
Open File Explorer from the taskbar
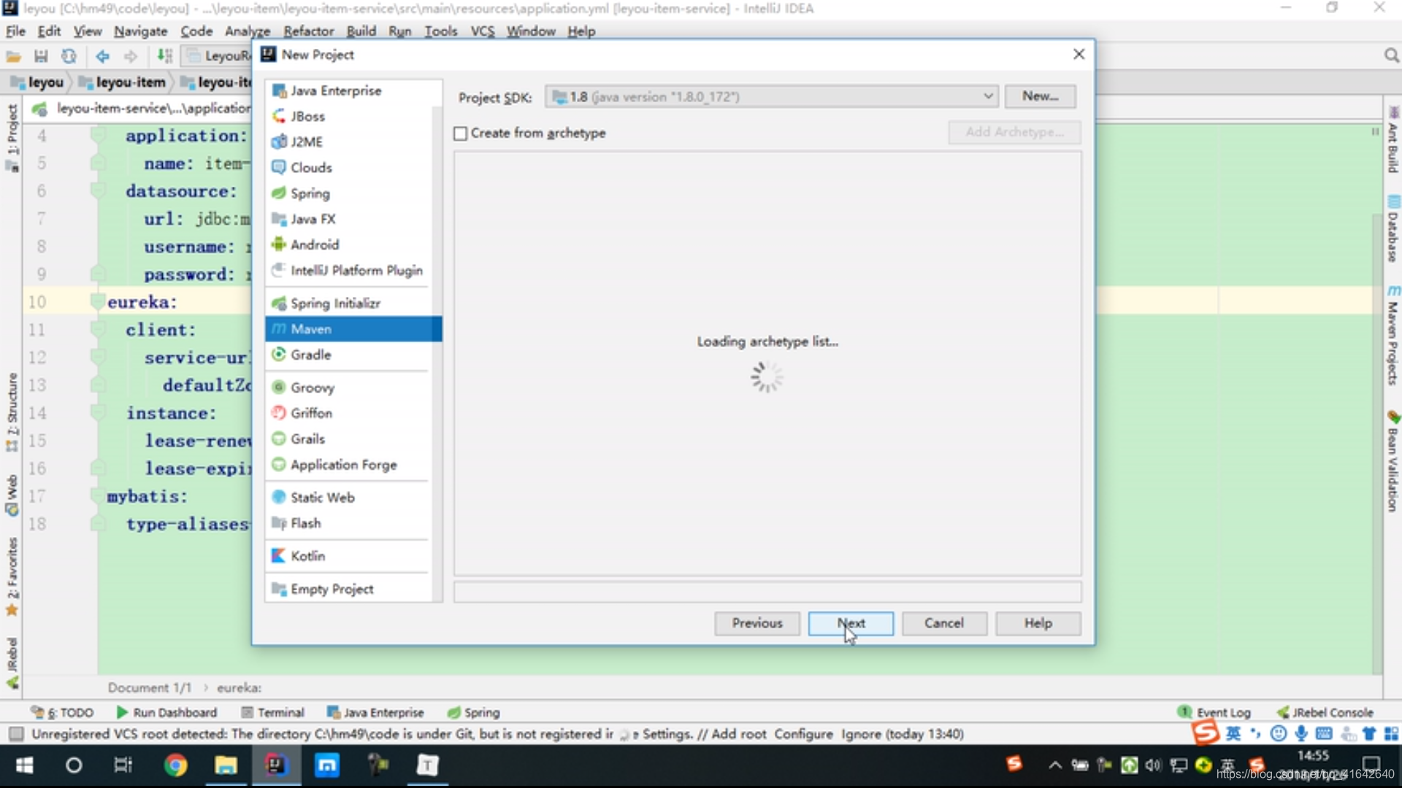pyautogui.click(x=226, y=765)
